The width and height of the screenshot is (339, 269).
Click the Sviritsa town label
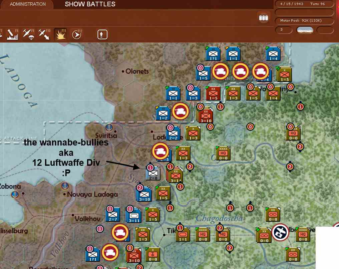pyautogui.click(x=106, y=135)
